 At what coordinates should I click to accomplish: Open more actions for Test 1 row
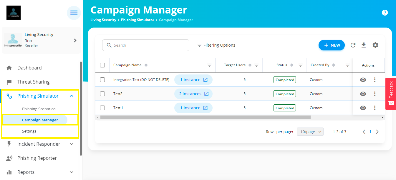click(x=375, y=108)
